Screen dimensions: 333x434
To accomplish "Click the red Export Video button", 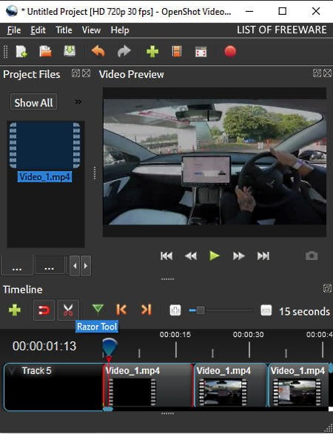I will click(230, 52).
